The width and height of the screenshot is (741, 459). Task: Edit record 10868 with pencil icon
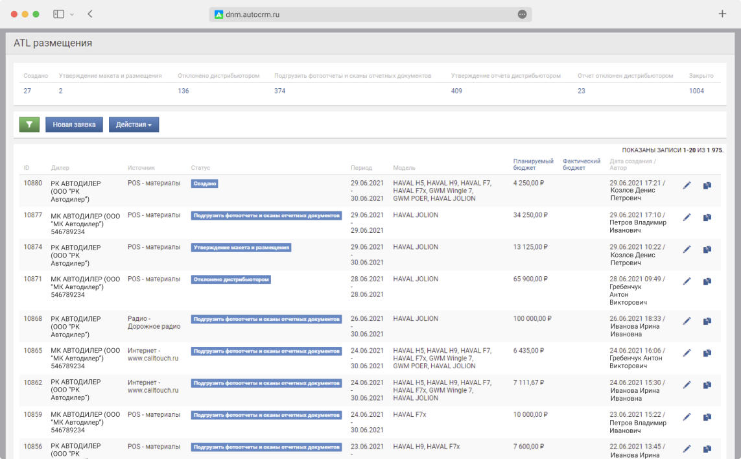click(x=687, y=321)
